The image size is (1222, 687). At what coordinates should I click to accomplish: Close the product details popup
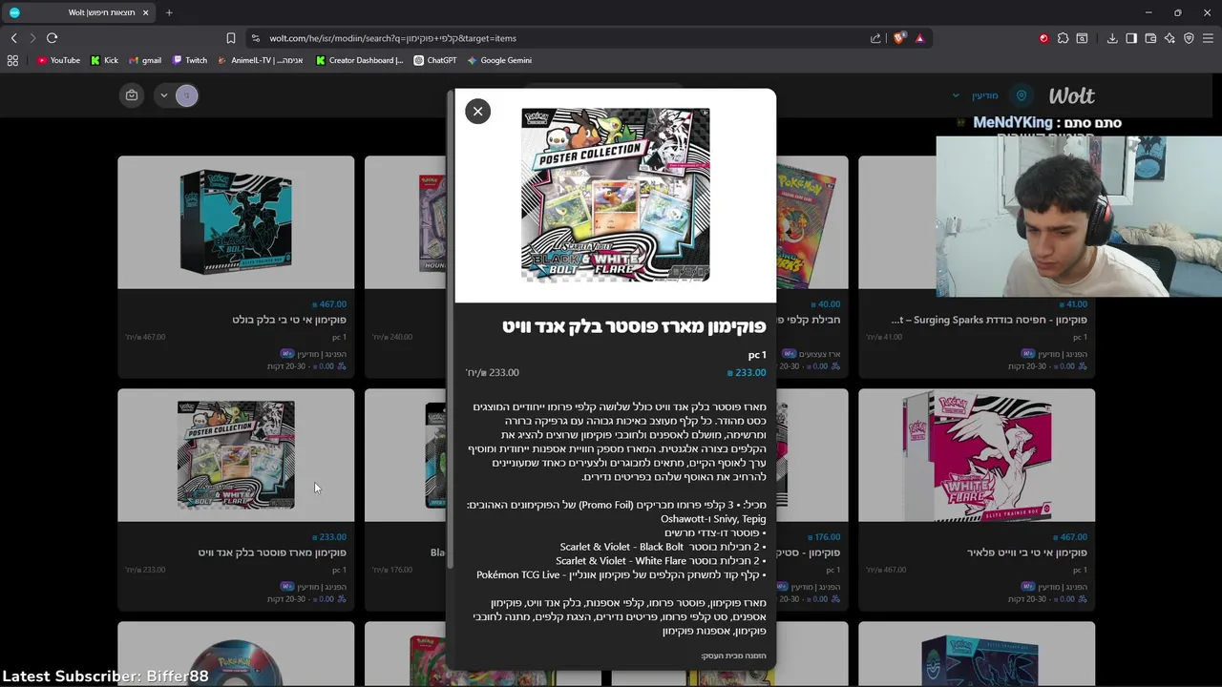pos(477,112)
